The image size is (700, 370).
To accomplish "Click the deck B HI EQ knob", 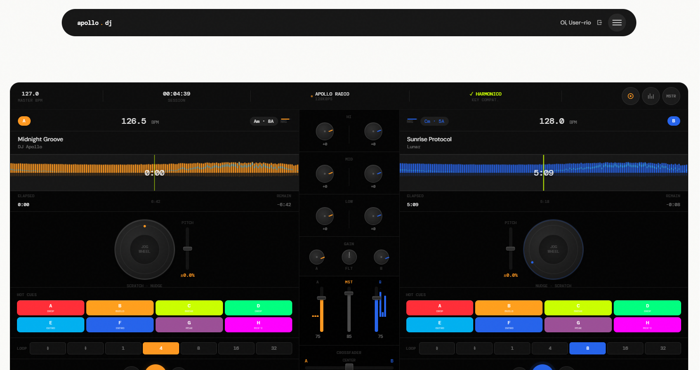I will tap(373, 131).
